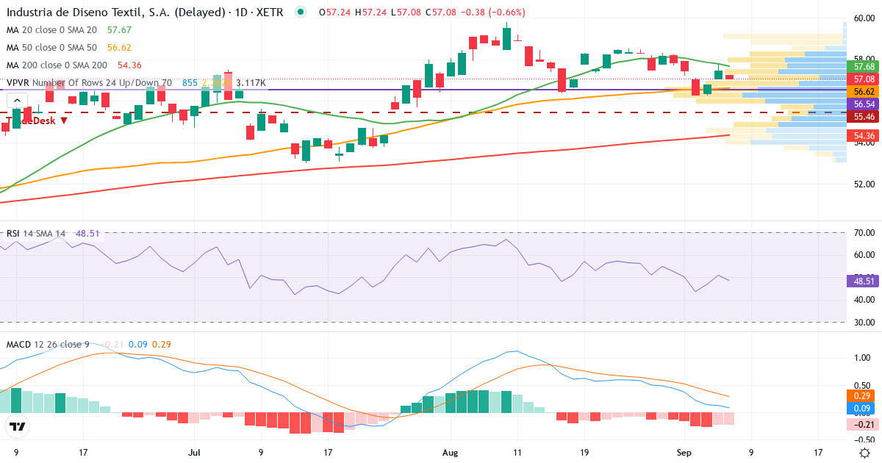Click the Jul date axis label

tap(194, 453)
